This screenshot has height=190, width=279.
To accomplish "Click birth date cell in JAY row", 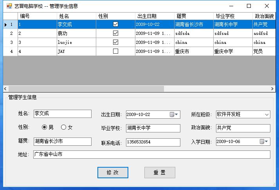I will [155, 51].
